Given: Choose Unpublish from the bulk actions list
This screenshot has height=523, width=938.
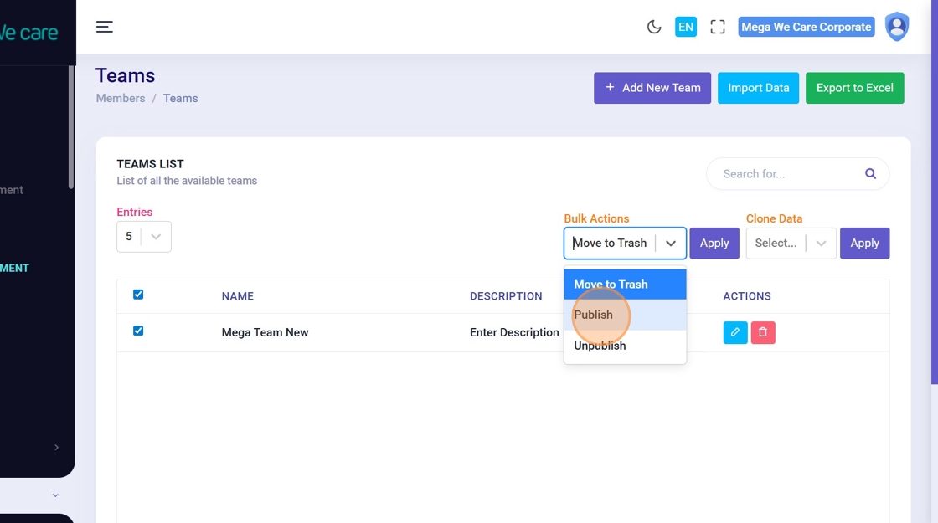Looking at the screenshot, I should tap(600, 346).
